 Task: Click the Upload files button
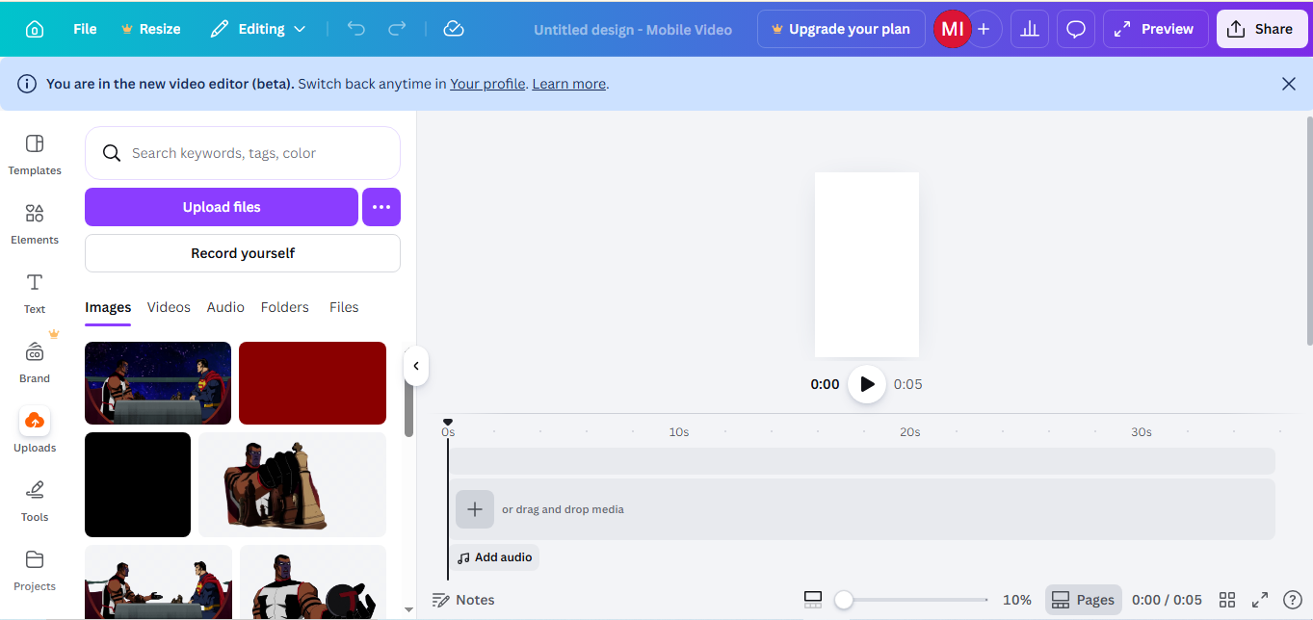click(222, 207)
